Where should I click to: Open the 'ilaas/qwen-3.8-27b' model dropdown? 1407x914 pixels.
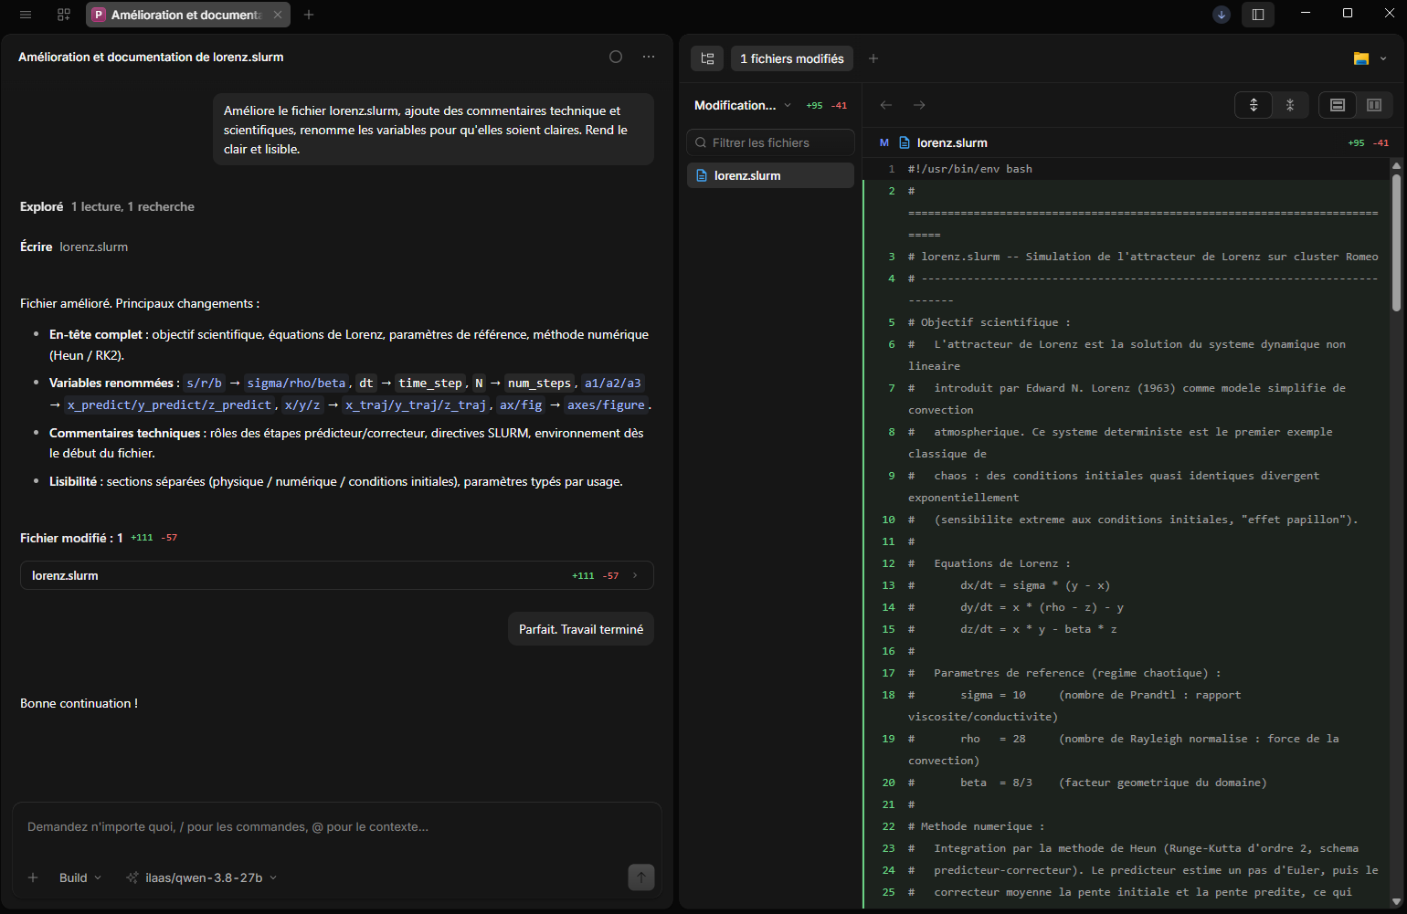pyautogui.click(x=202, y=877)
